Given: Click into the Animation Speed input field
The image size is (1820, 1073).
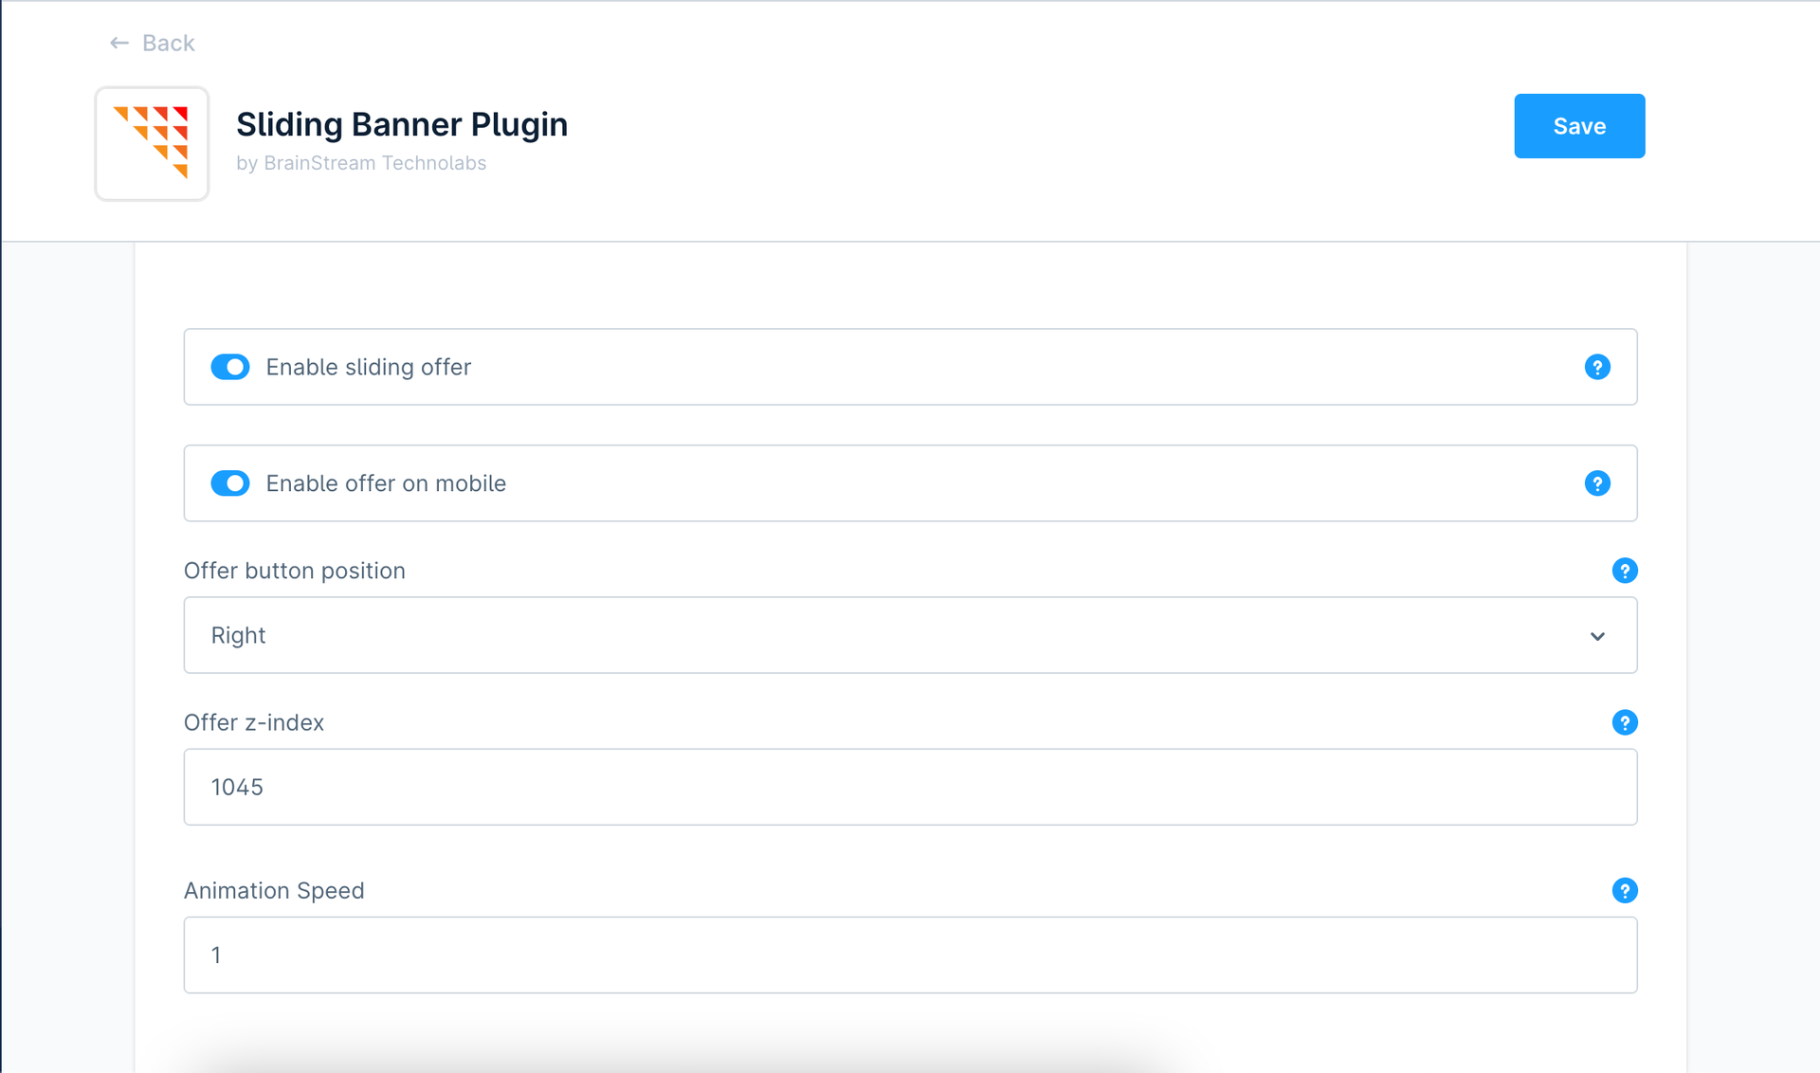Looking at the screenshot, I should click(x=910, y=955).
